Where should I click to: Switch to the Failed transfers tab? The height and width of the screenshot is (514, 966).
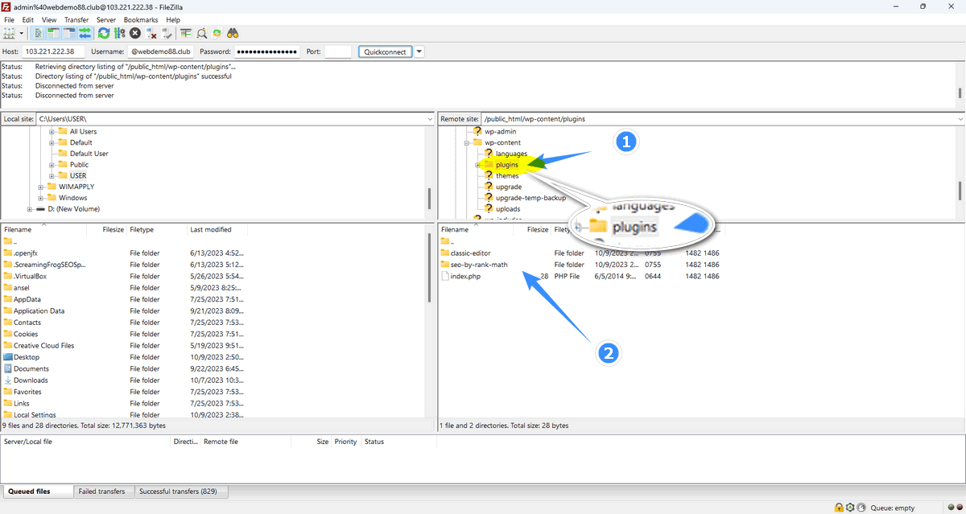pyautogui.click(x=101, y=491)
